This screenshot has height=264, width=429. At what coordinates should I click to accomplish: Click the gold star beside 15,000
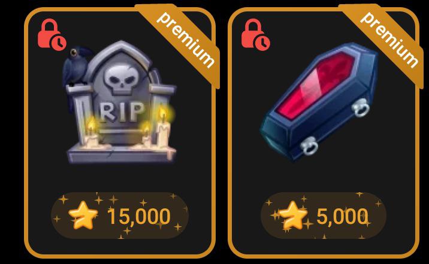(83, 215)
